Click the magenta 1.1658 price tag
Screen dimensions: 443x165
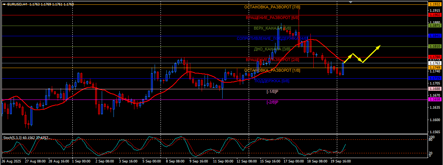tap(435, 100)
